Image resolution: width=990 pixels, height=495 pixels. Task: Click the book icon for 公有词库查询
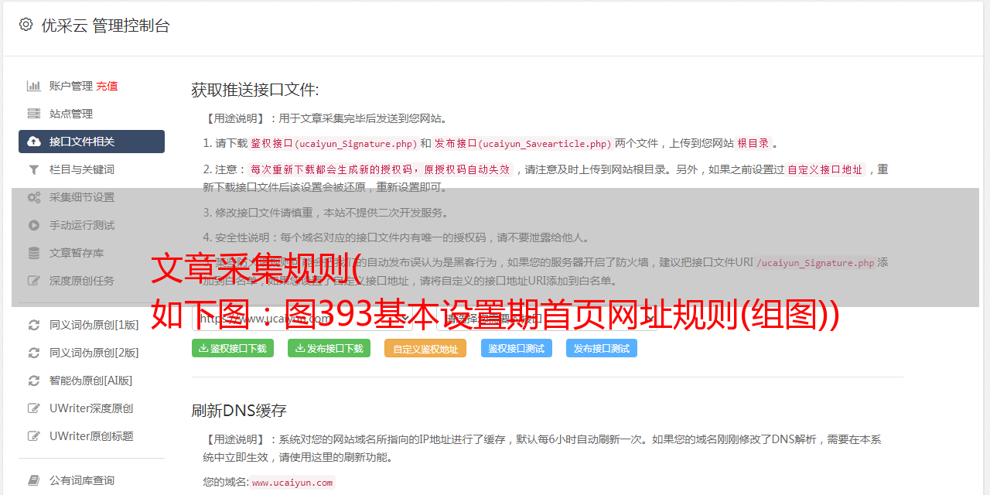[x=34, y=480]
